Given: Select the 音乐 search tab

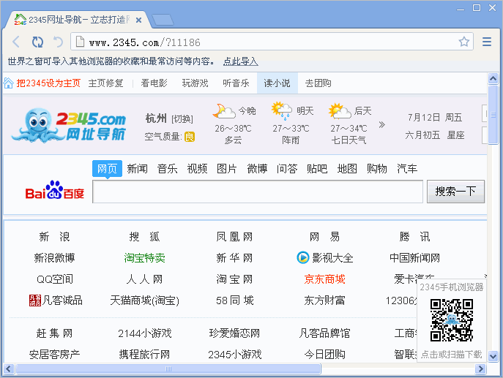Looking at the screenshot, I should click(167, 168).
